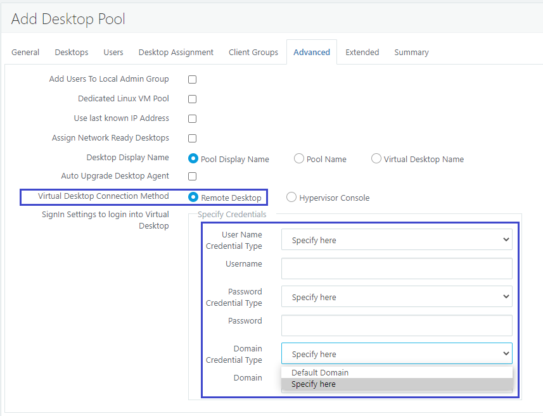This screenshot has height=416, width=543.
Task: Tick Use last known IP Address checkbox
Action: 192,118
